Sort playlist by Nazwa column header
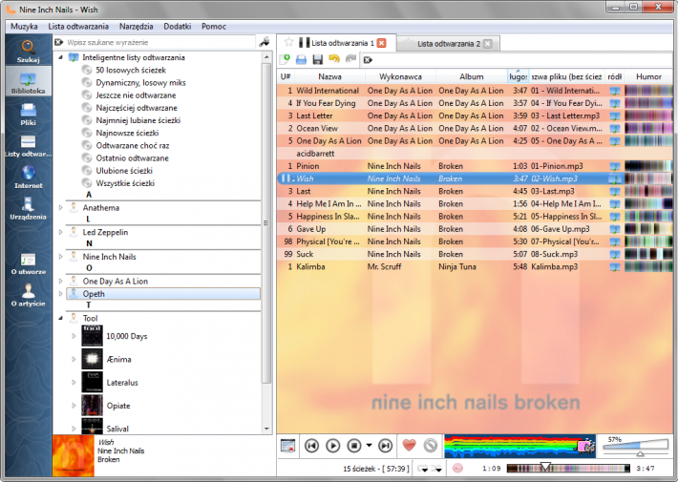678x482 pixels. [329, 76]
